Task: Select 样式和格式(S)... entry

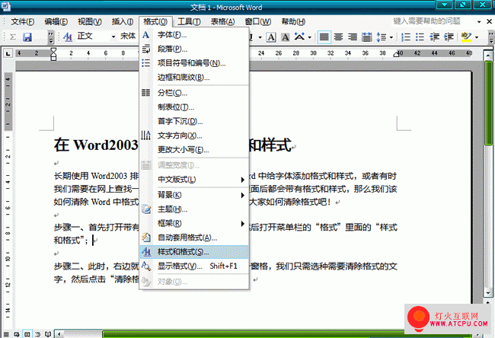Action: [194, 252]
